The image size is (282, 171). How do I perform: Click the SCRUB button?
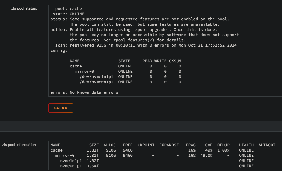click(x=61, y=108)
